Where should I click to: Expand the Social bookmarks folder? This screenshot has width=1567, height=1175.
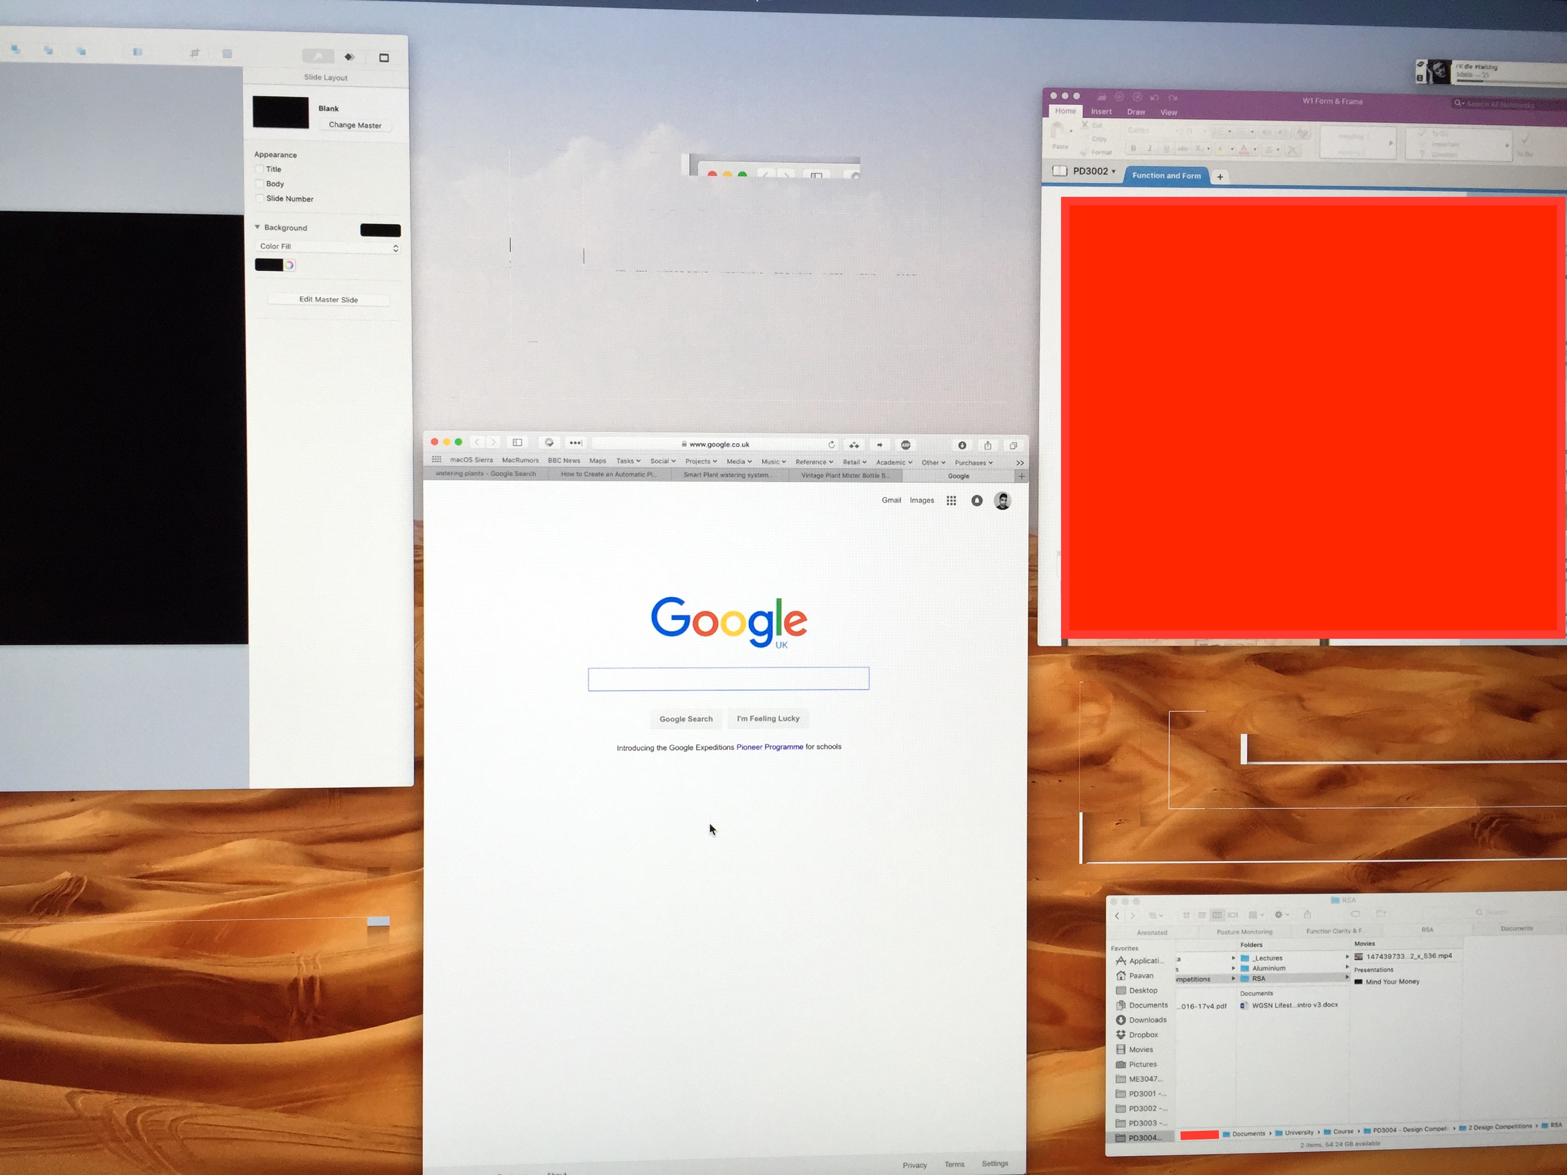coord(663,461)
